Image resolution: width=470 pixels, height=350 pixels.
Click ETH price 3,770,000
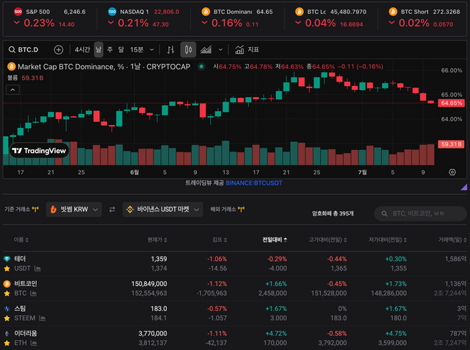click(x=153, y=334)
